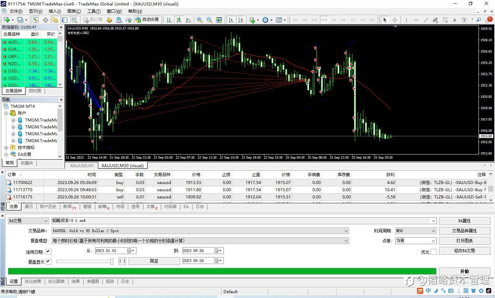
Task: Open the 文件(F) menu
Action: tap(16, 11)
